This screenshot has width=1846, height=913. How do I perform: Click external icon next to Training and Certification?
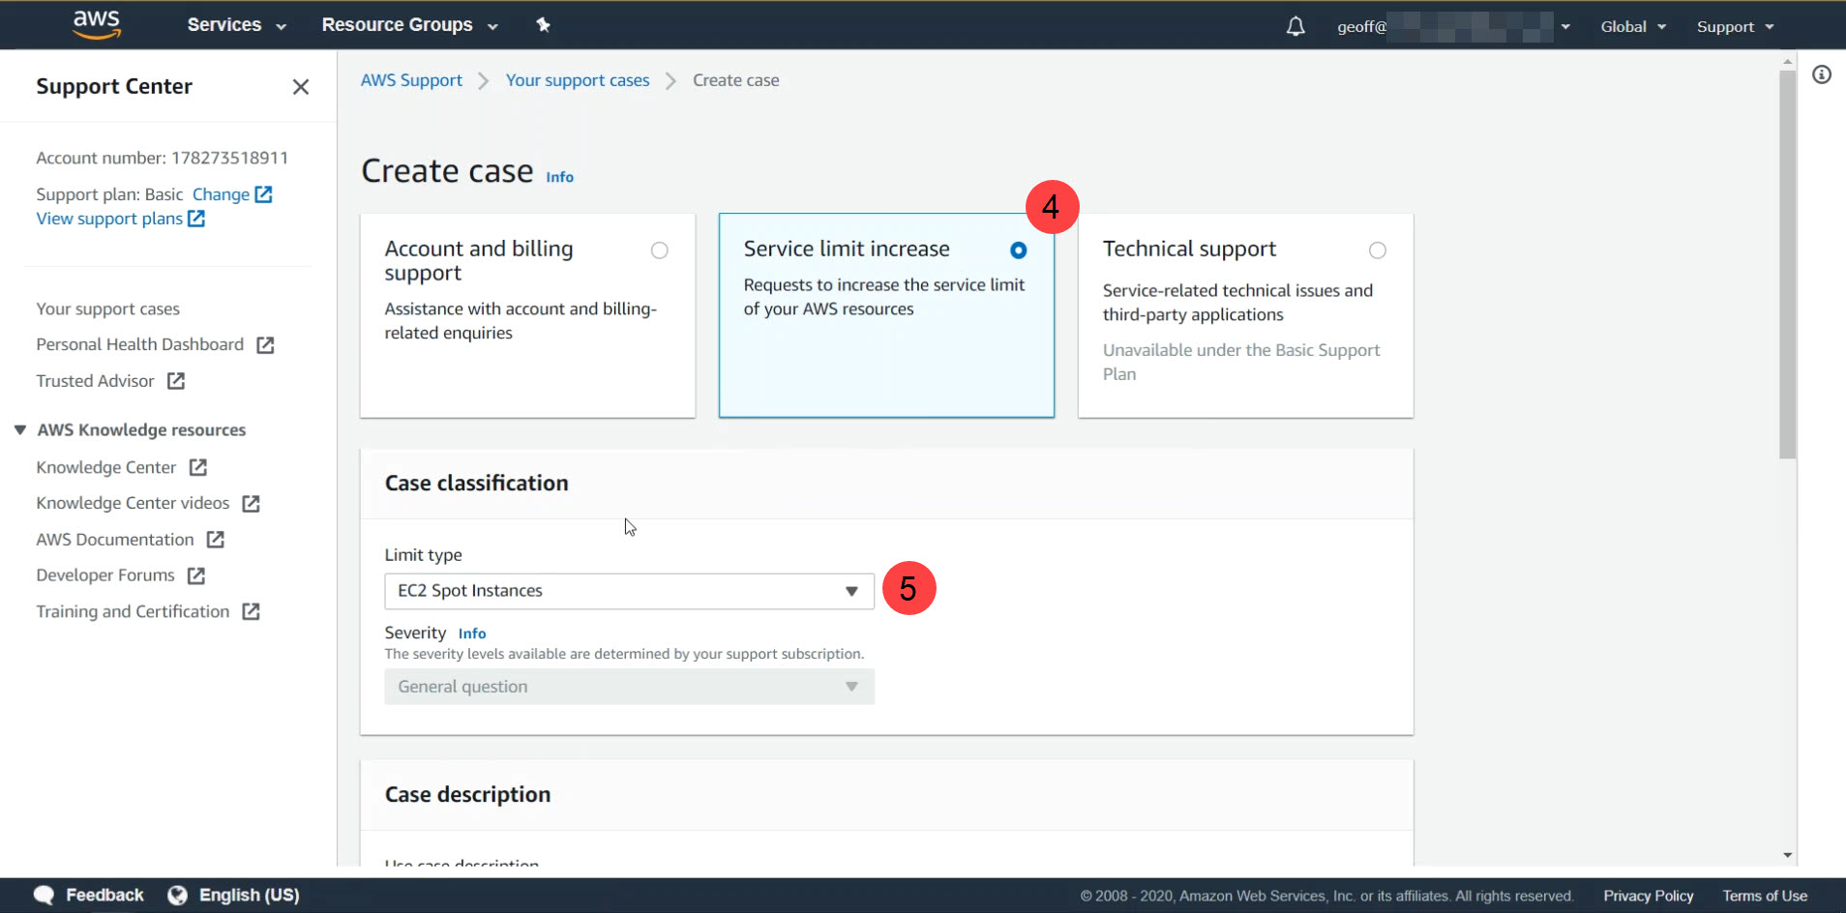(252, 611)
